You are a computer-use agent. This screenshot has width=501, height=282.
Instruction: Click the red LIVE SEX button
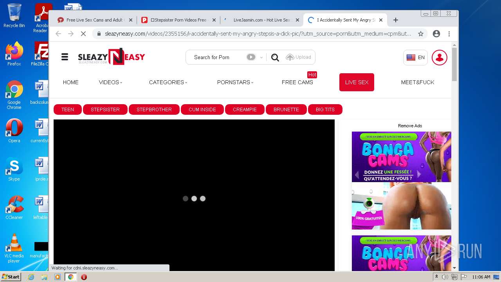[357, 82]
